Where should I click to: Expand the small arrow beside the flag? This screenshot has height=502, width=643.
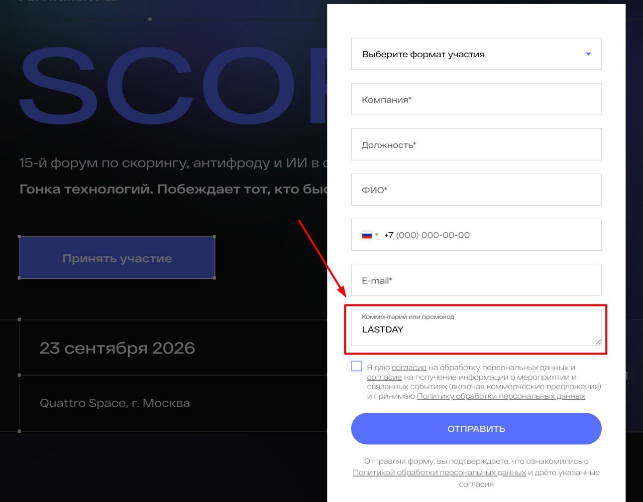pyautogui.click(x=377, y=235)
